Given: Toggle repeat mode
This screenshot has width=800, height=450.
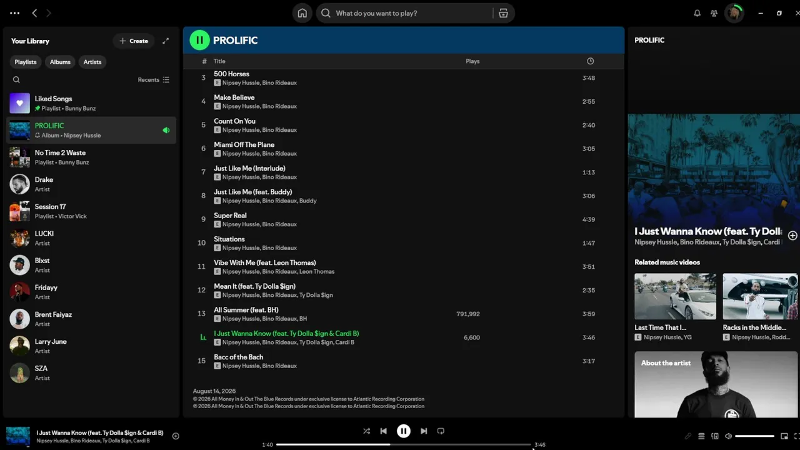Looking at the screenshot, I should click(441, 431).
